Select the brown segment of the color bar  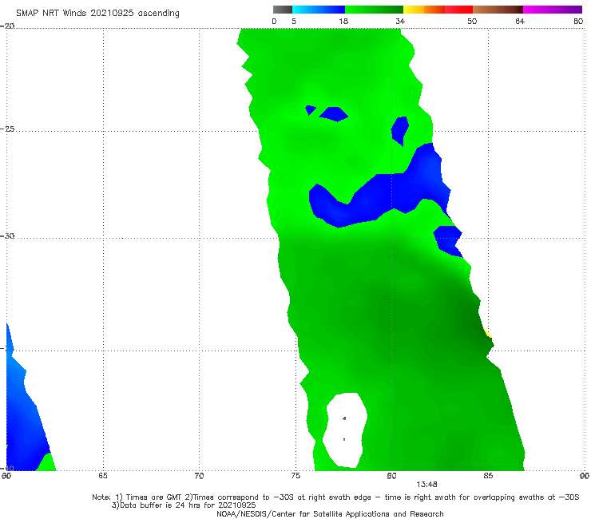498,10
